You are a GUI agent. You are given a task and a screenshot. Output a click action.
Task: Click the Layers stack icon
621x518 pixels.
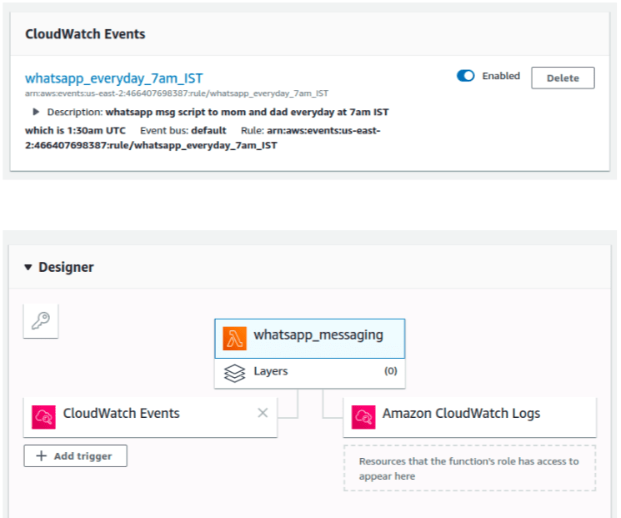234,373
